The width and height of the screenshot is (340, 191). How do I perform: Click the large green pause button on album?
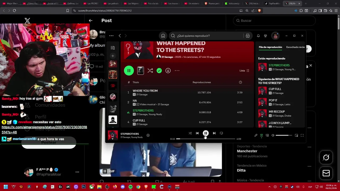point(129,71)
